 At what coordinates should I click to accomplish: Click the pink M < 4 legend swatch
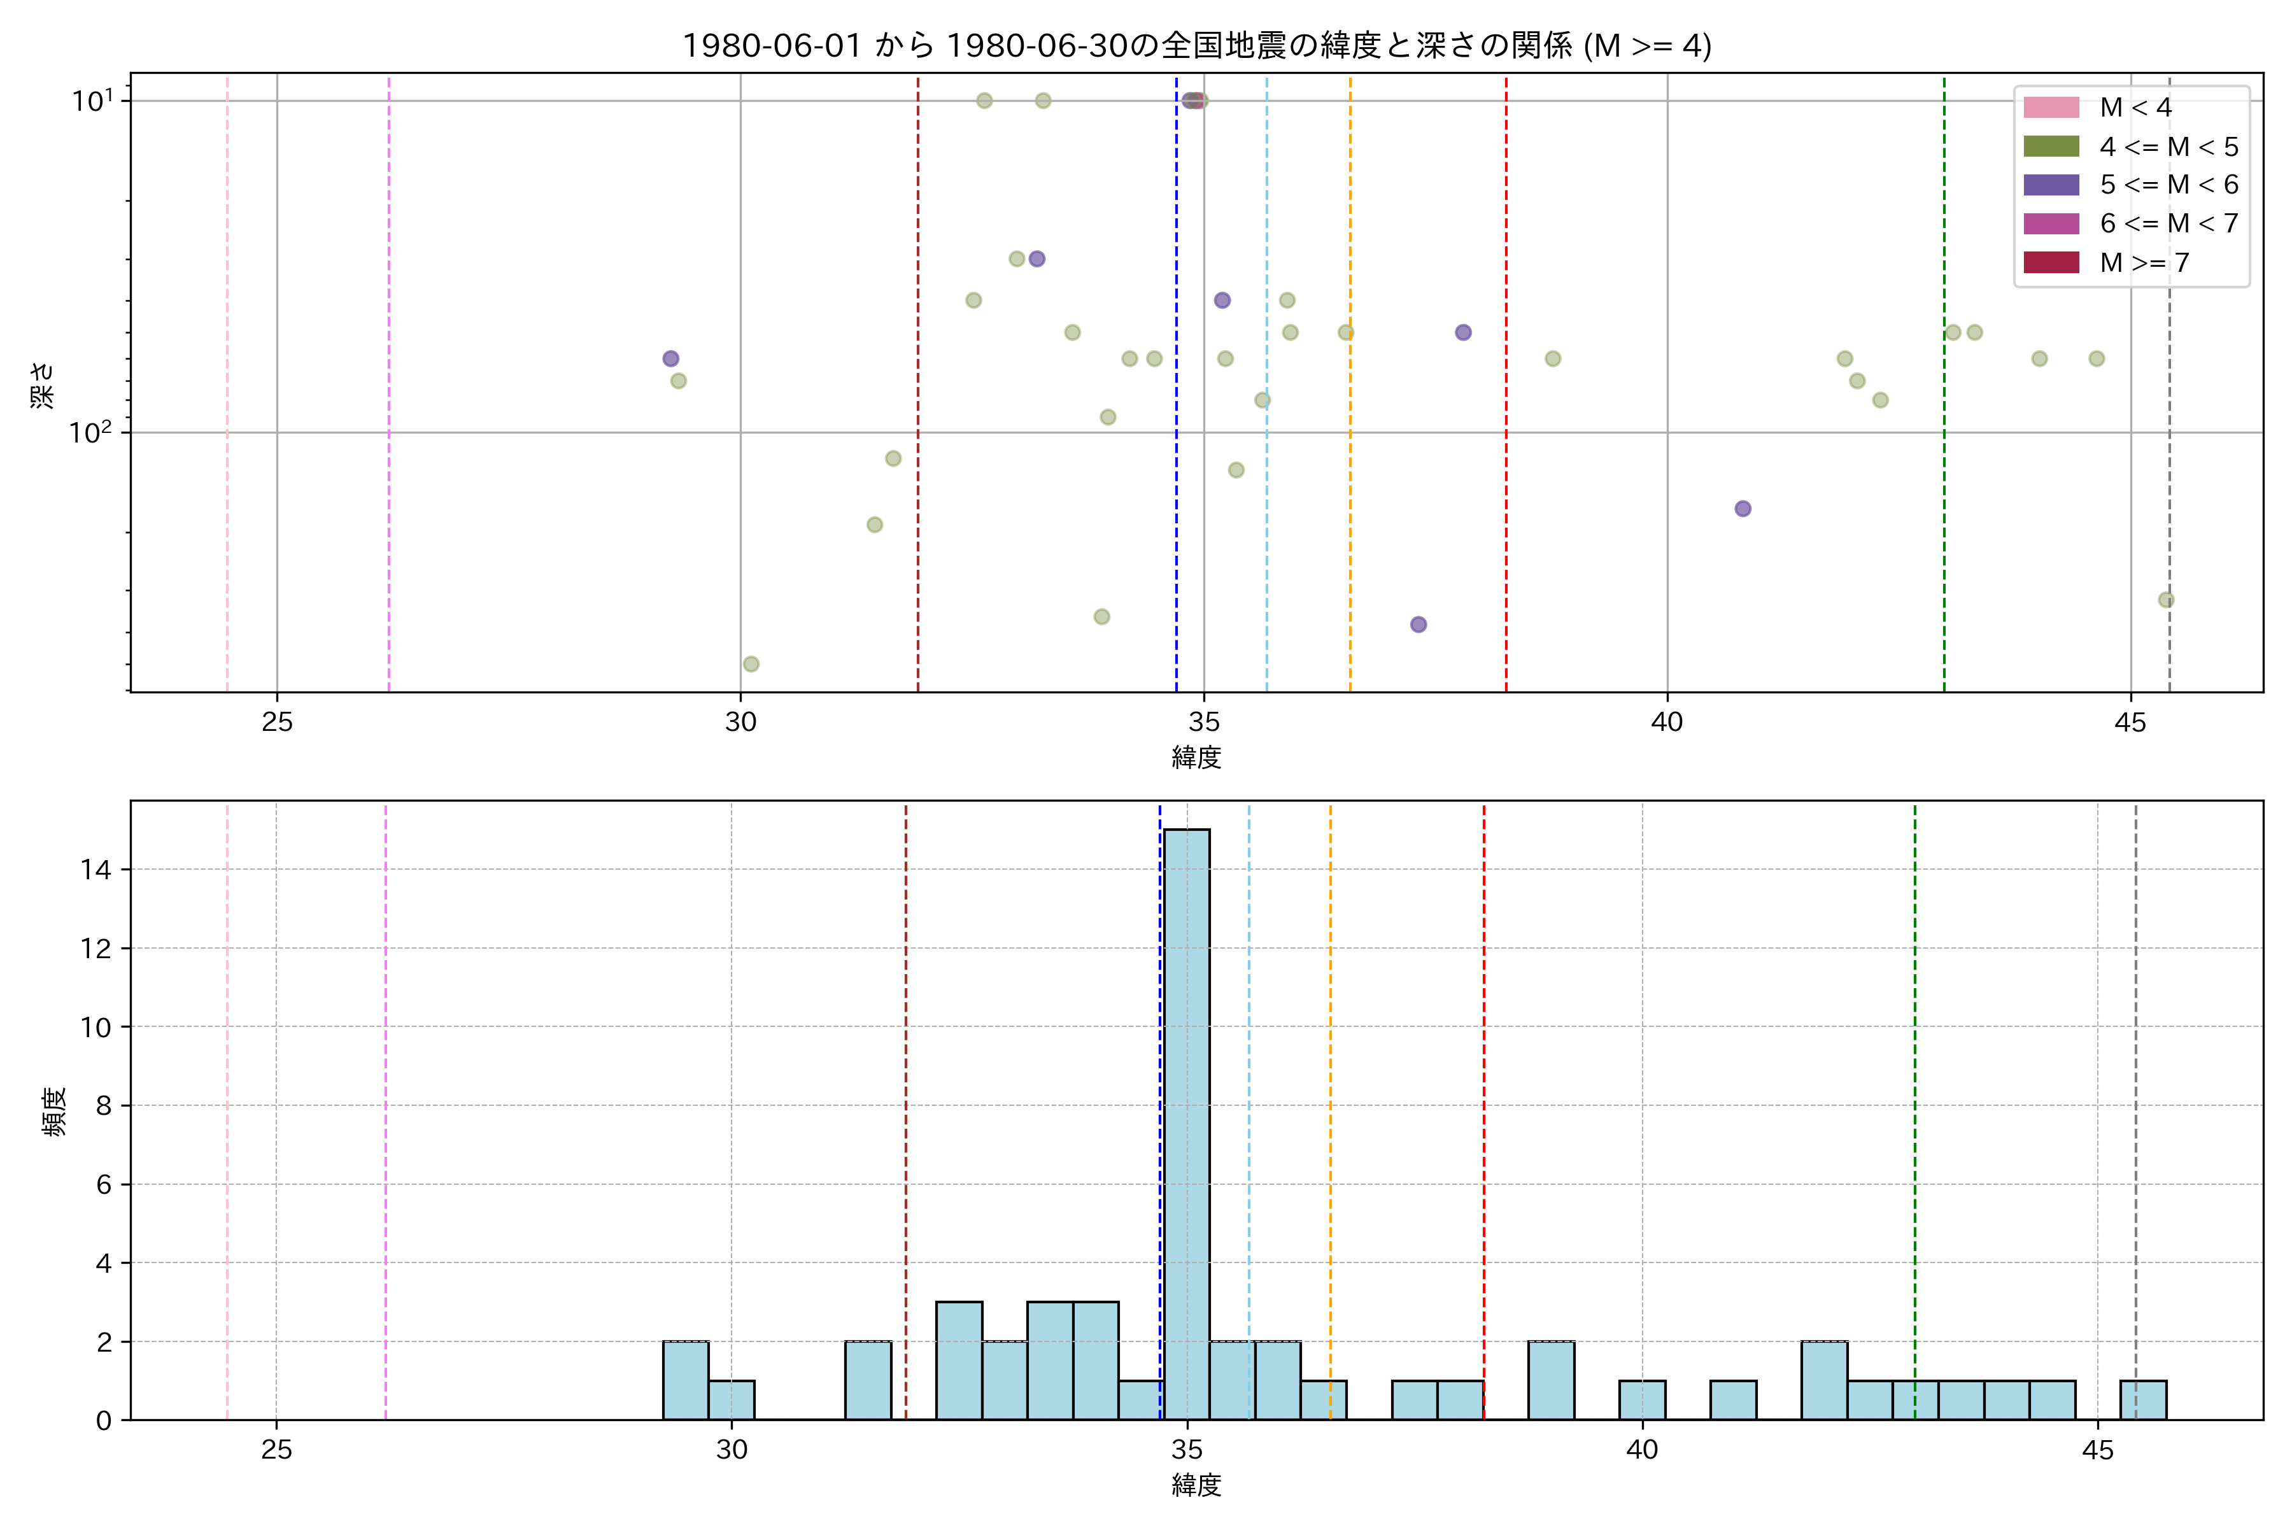coord(2050,107)
